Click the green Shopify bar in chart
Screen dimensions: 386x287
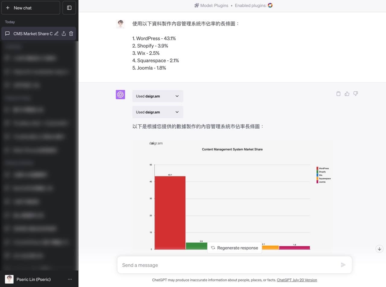coord(197,246)
